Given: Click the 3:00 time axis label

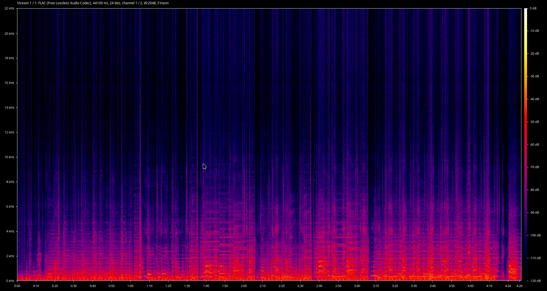Looking at the screenshot, I should point(357,286).
